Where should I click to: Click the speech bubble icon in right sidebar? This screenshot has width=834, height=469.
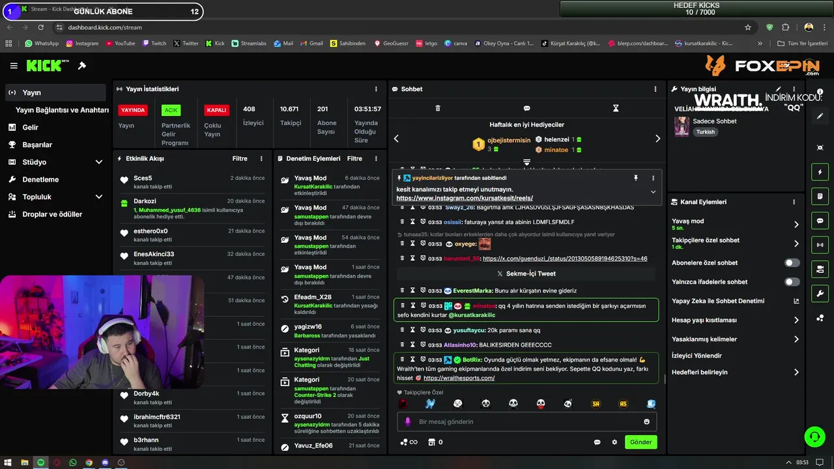[x=820, y=221]
